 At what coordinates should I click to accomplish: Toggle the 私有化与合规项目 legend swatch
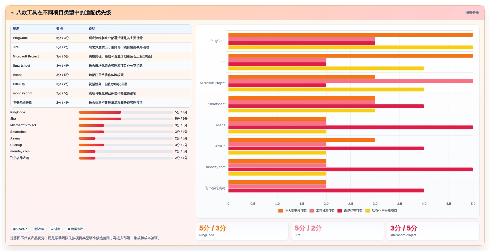click(368, 211)
